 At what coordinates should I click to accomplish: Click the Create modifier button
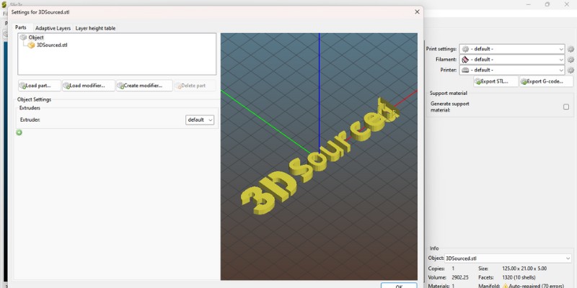144,86
